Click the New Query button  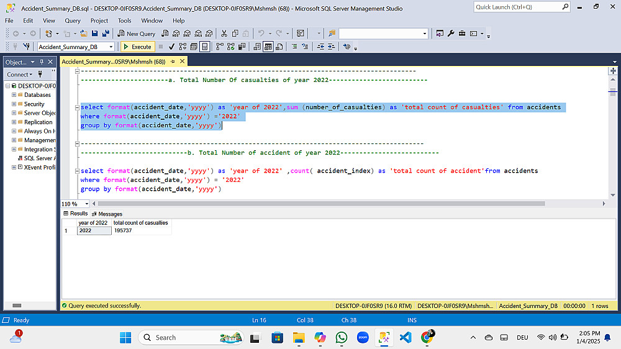[x=136, y=34]
